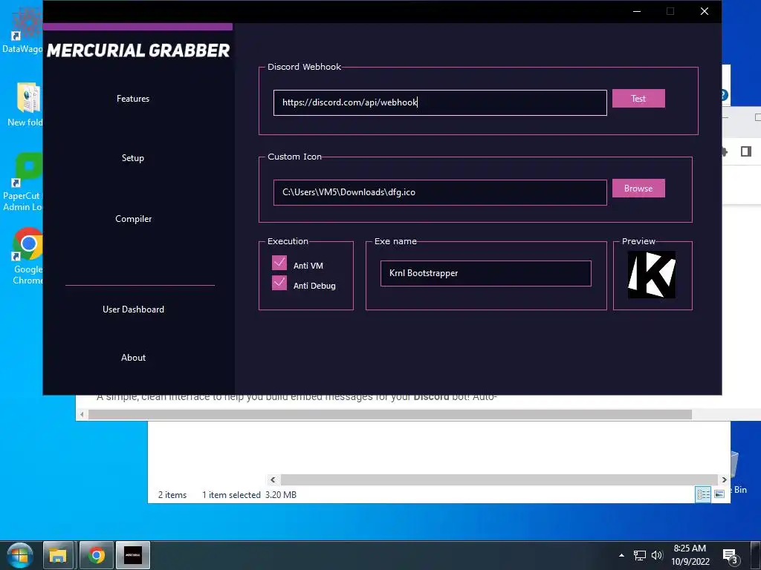The height and width of the screenshot is (570, 761).
Task: Click the Test button beside webhook field
Action: point(638,99)
